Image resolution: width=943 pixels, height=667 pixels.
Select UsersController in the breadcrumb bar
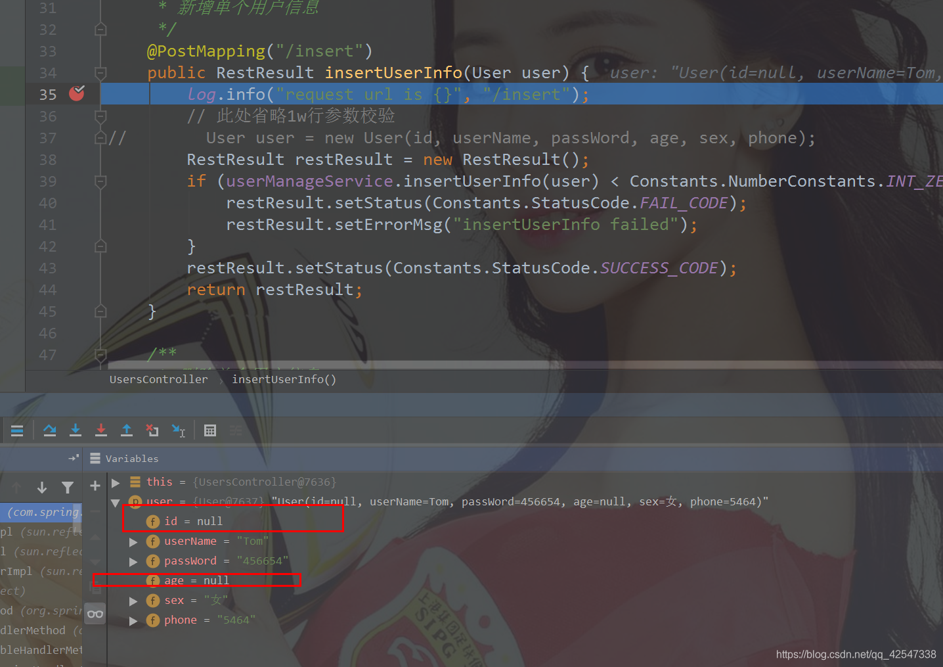(x=158, y=379)
